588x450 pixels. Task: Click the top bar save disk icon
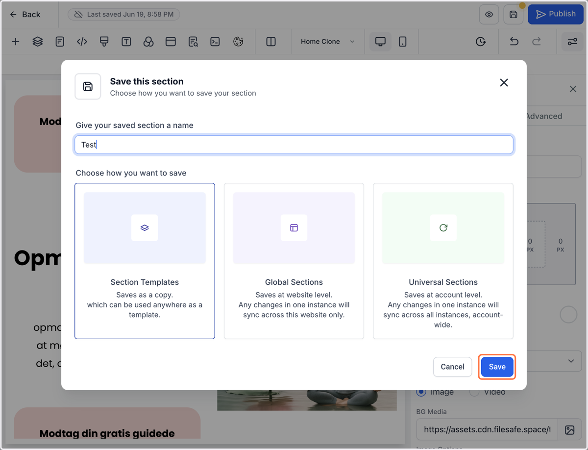(x=514, y=15)
